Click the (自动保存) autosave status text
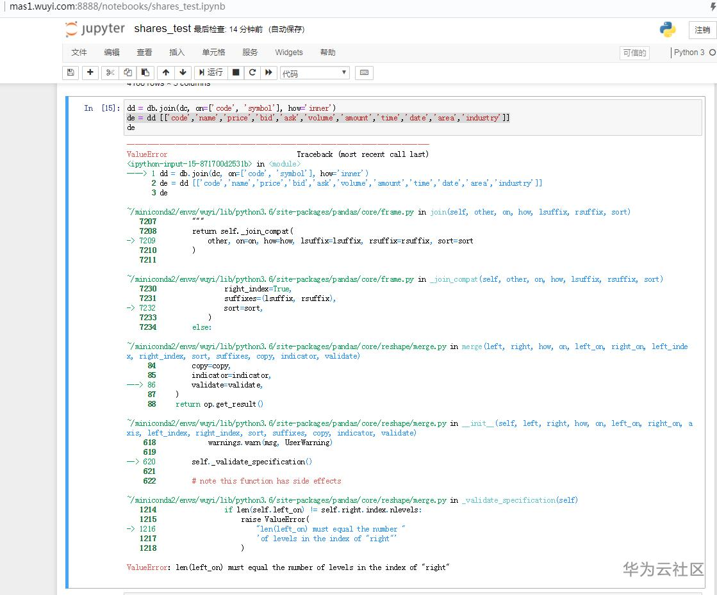This screenshot has height=595, width=717. pyautogui.click(x=286, y=29)
